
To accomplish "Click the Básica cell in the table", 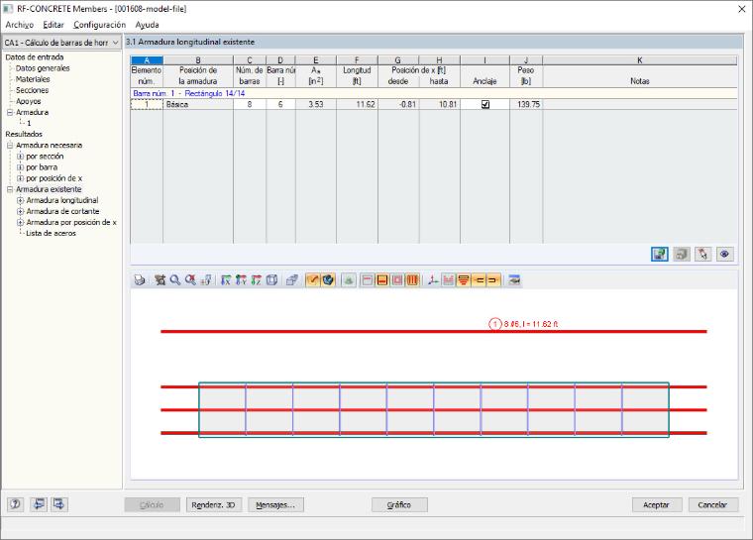I will point(198,104).
